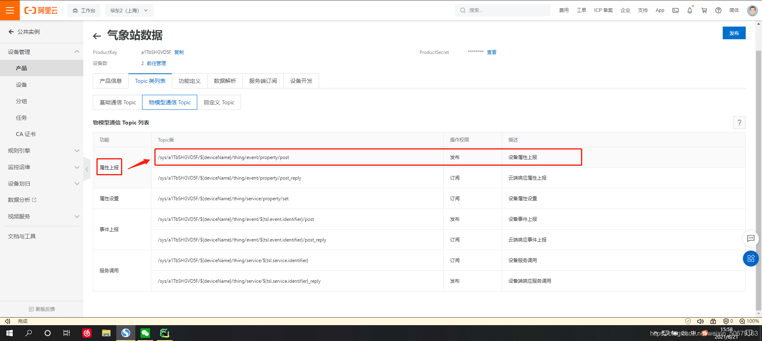
Task: Click the help icon above the Topic table
Action: tap(739, 123)
